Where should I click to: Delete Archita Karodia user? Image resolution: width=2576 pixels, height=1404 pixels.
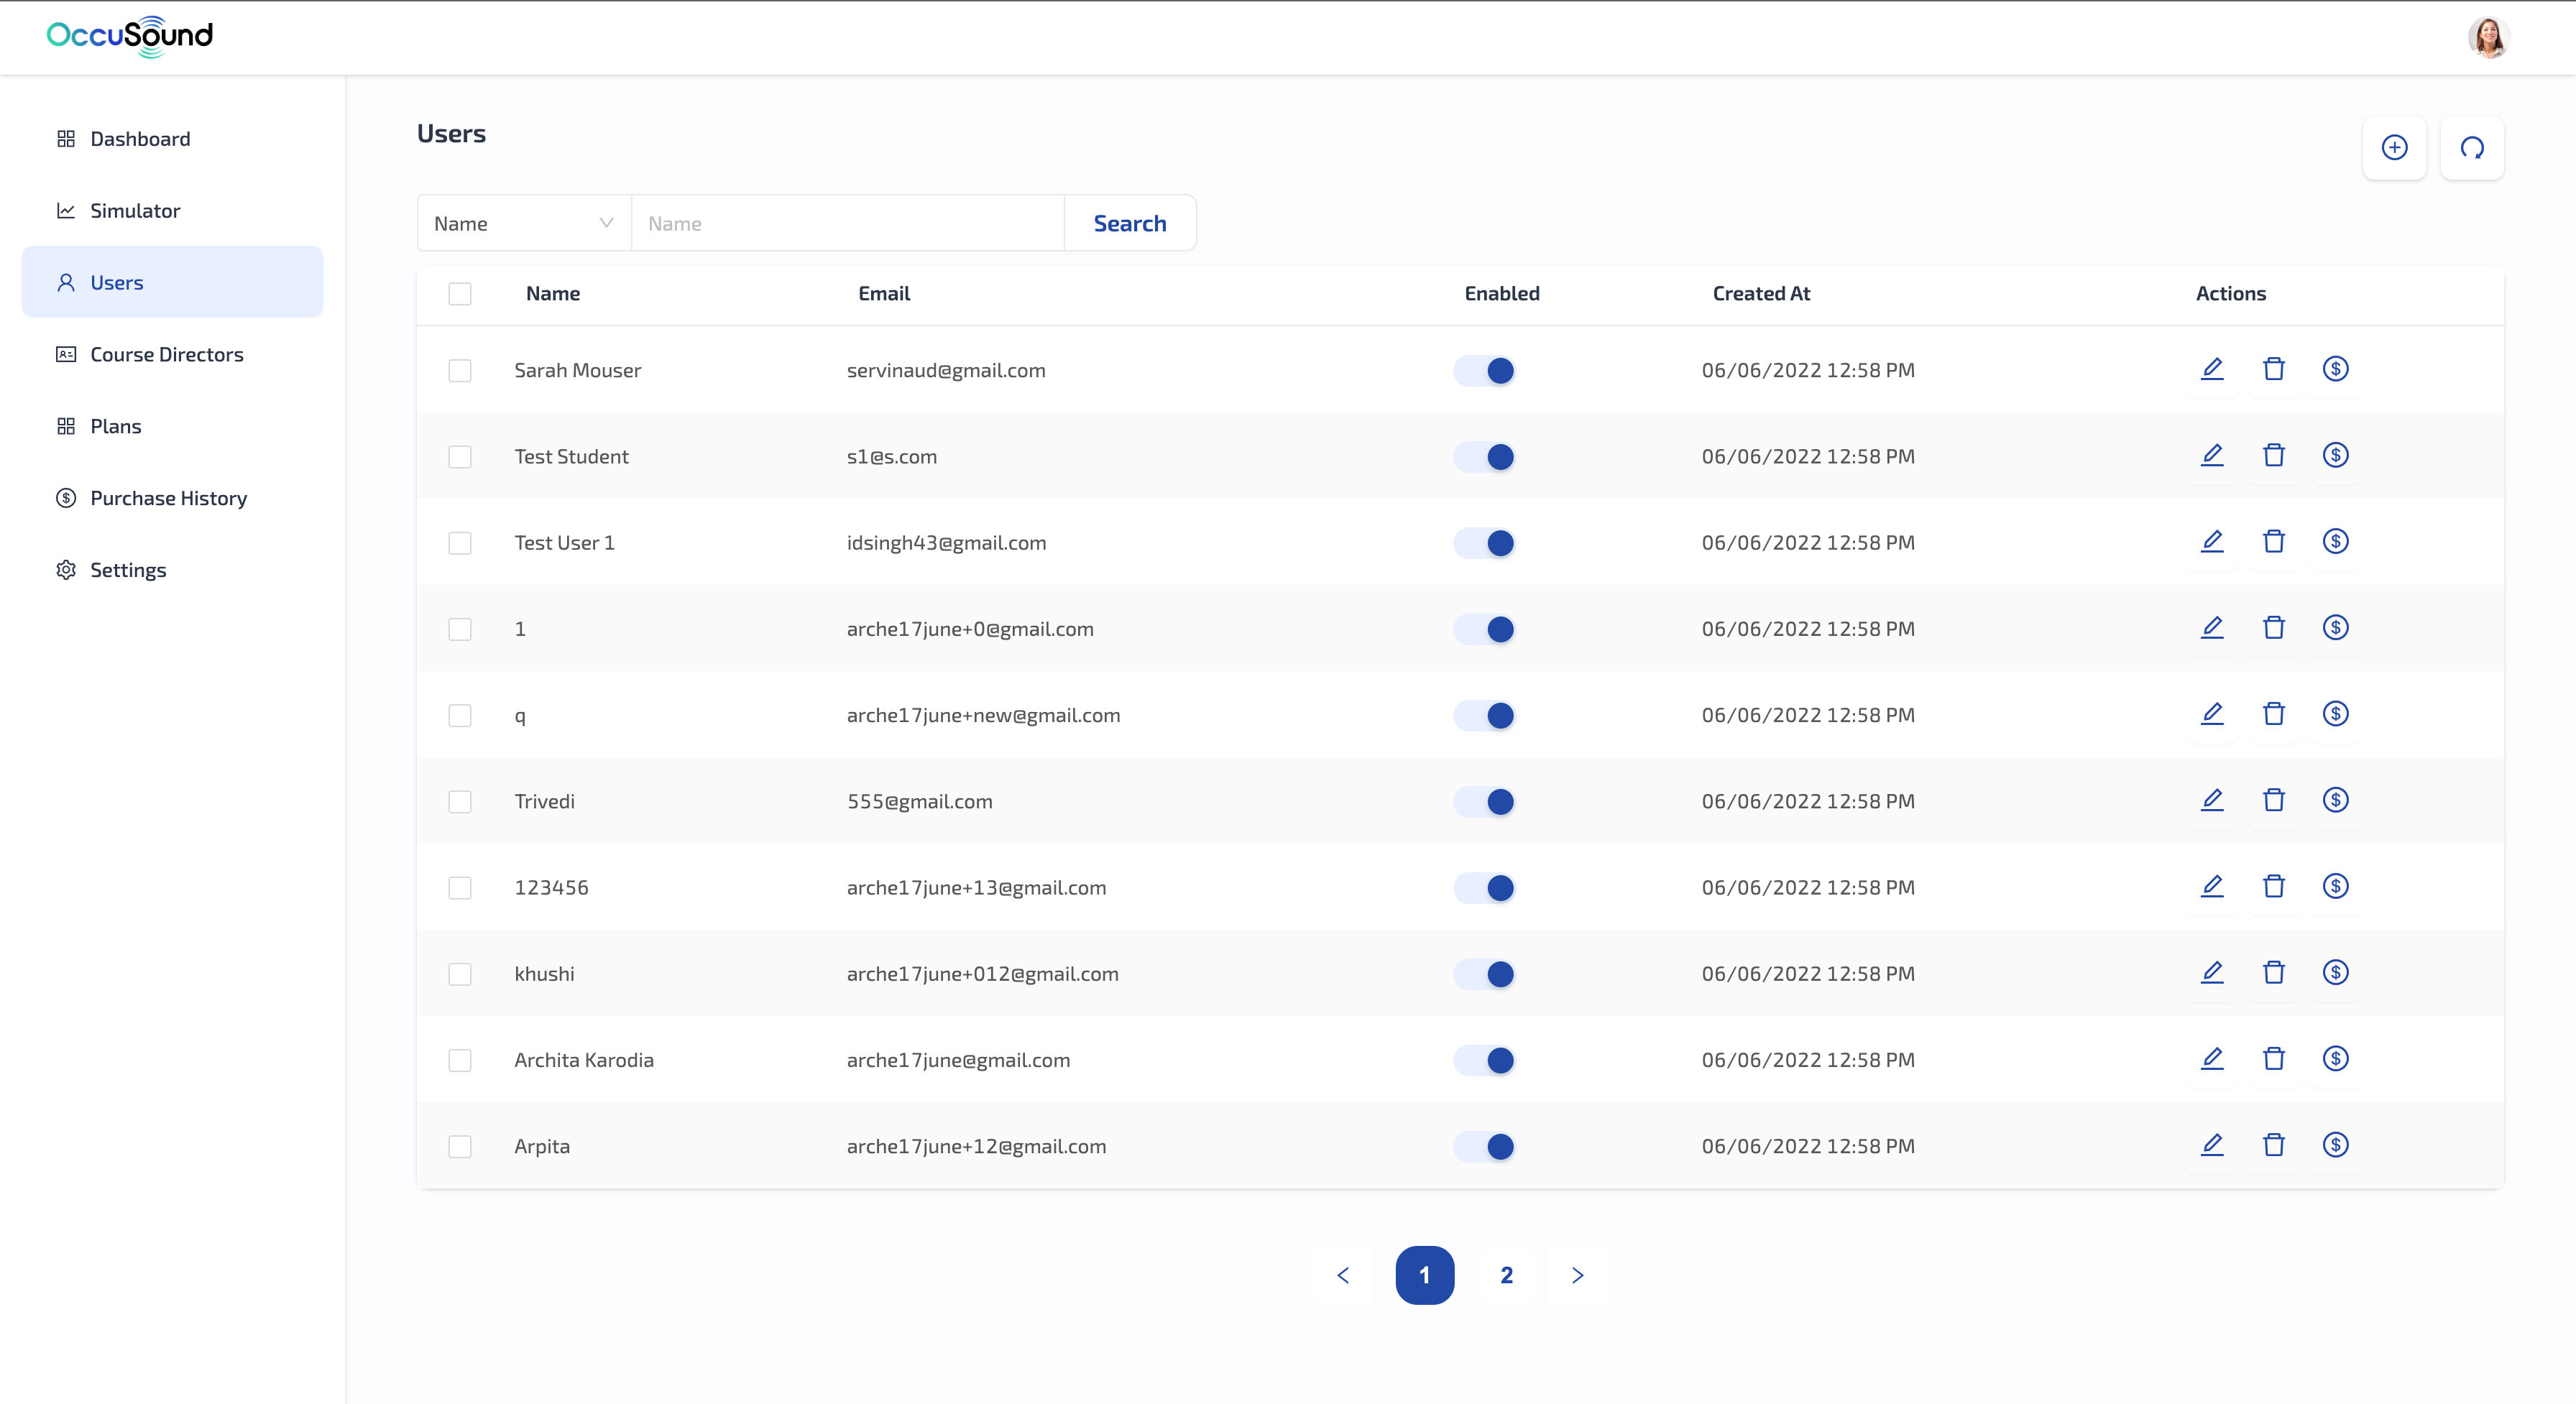pos(2274,1058)
